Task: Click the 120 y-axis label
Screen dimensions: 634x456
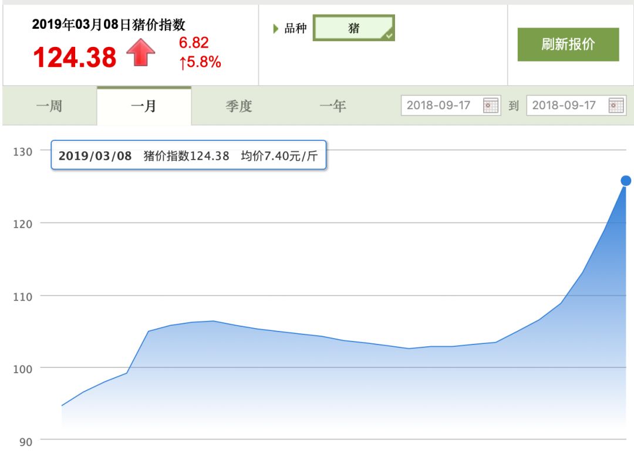Action: pos(23,224)
